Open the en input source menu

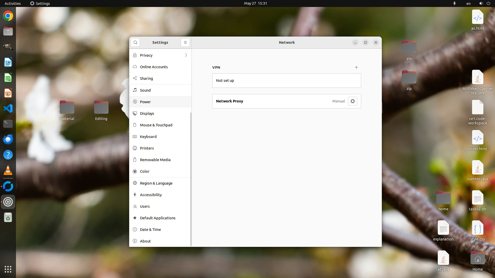[468, 3]
